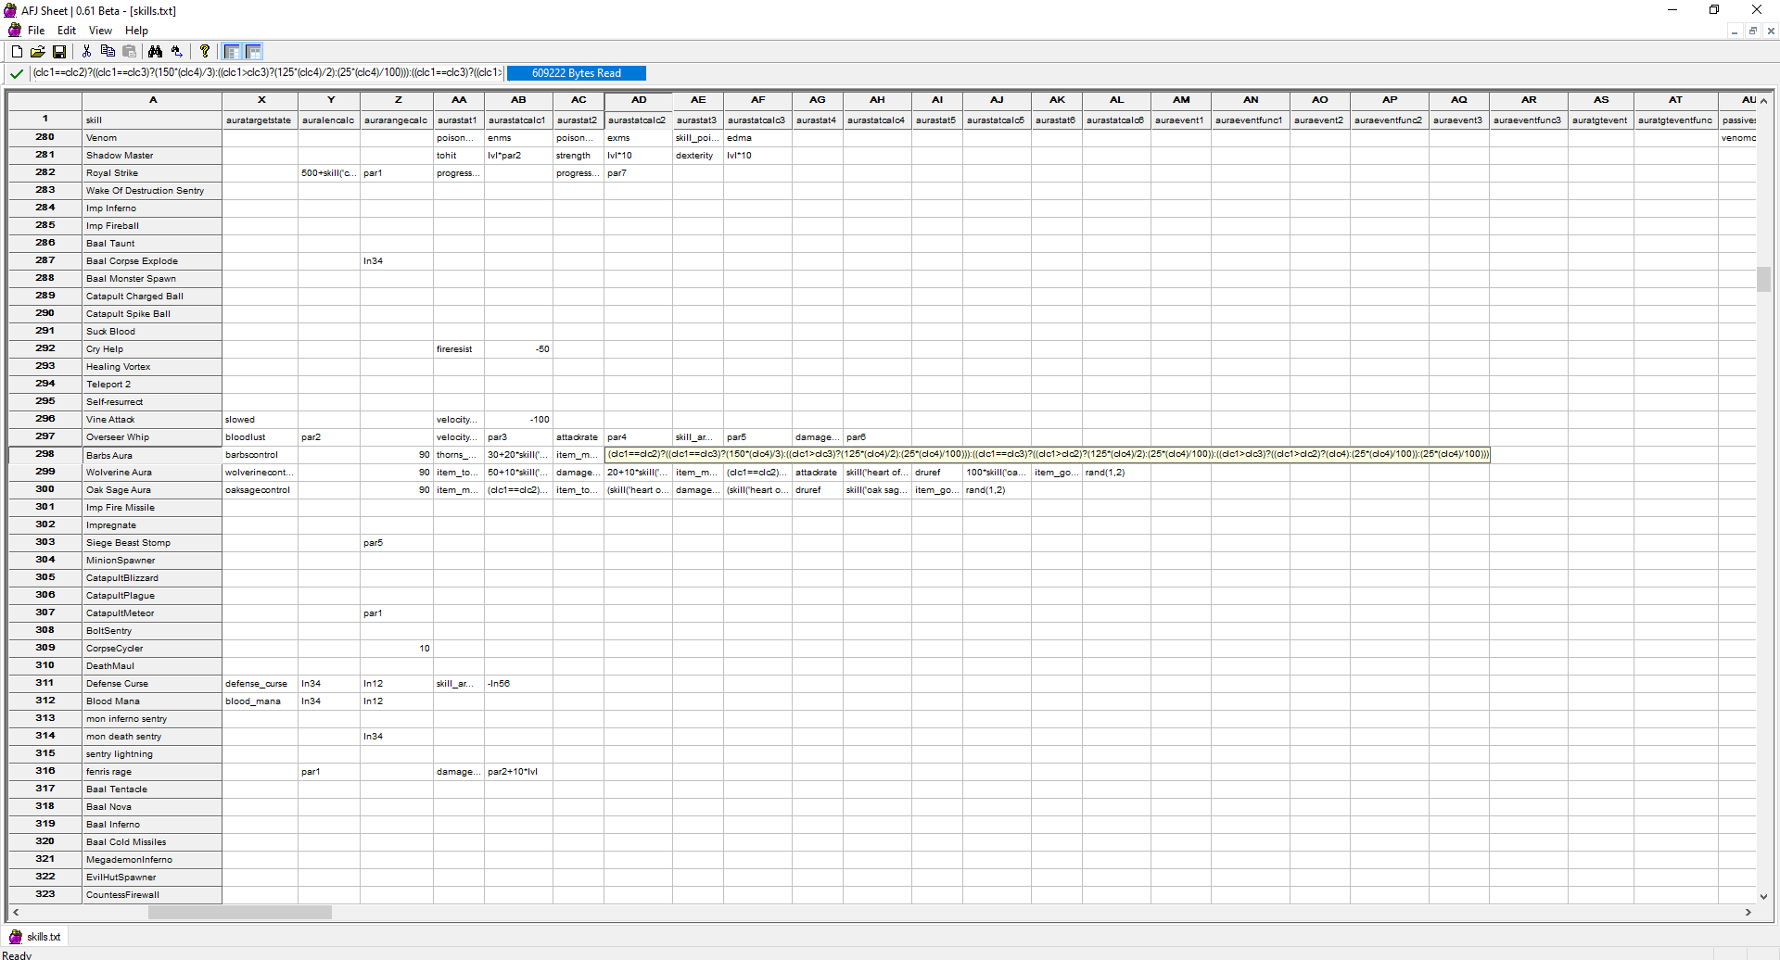This screenshot has width=1780, height=960.
Task: Click the vertical scrollbar thumb
Action: point(1763,279)
